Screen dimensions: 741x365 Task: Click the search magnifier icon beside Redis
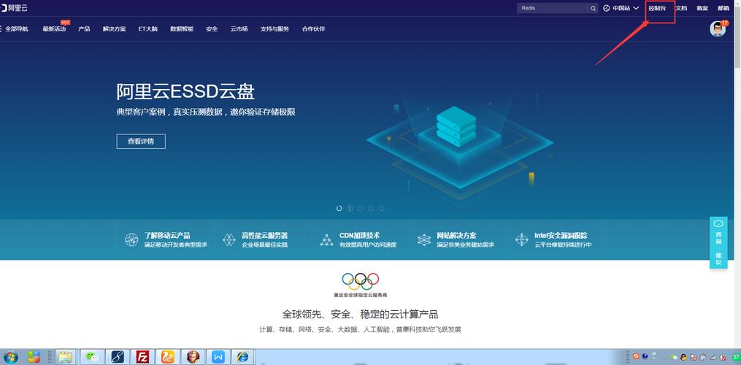click(x=593, y=8)
